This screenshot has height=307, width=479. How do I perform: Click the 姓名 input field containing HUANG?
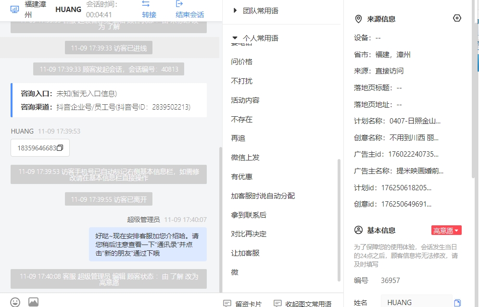pos(416,302)
